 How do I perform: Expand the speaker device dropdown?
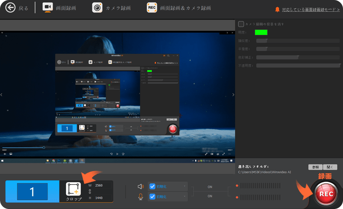185,186
